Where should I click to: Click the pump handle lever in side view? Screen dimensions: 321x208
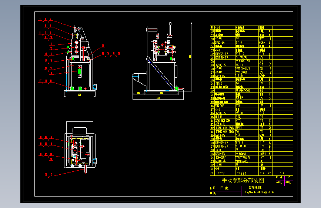click(x=170, y=30)
